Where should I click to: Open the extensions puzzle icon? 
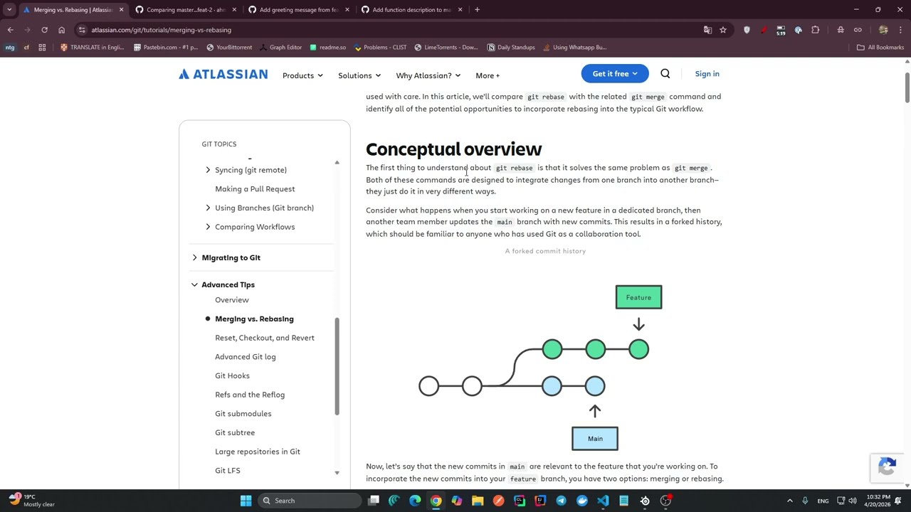click(x=816, y=30)
